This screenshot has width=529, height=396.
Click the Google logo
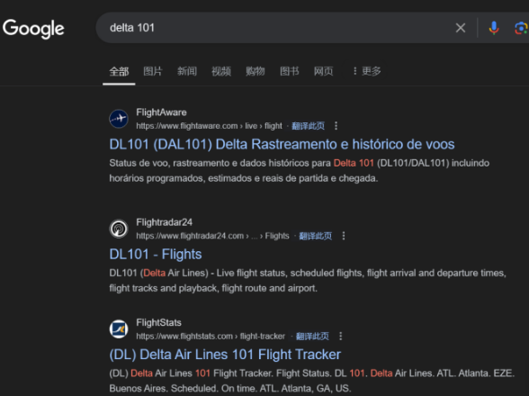tap(33, 29)
